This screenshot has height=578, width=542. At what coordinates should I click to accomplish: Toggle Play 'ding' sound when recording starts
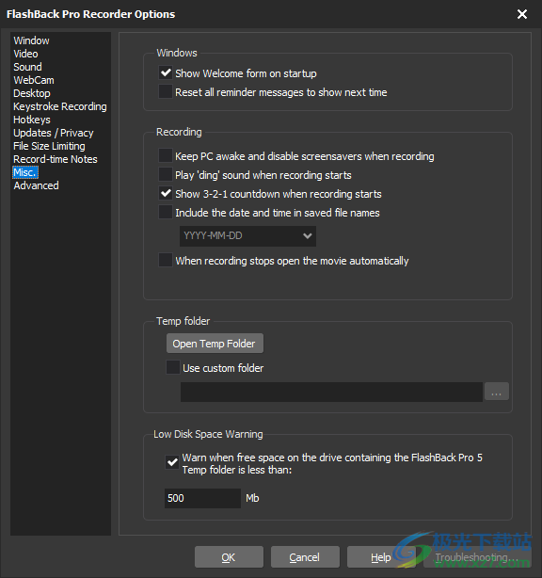pos(166,174)
